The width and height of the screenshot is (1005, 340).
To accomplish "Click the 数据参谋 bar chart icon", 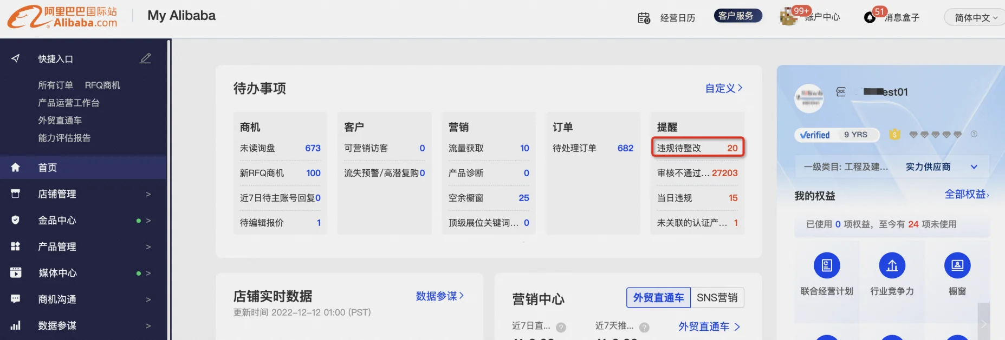I will pyautogui.click(x=16, y=325).
